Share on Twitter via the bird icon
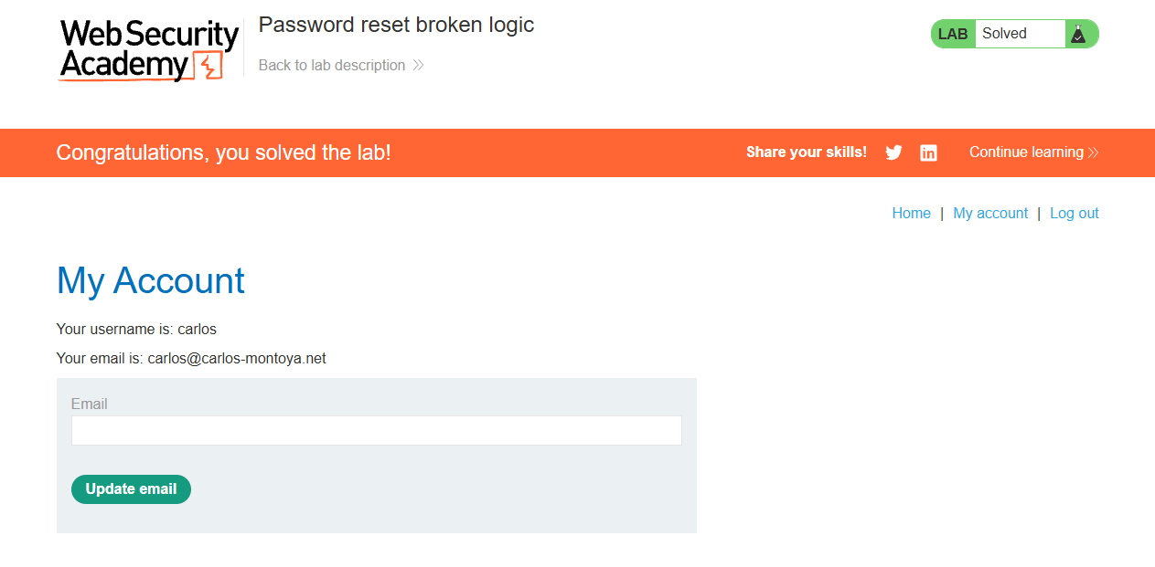 (x=893, y=152)
